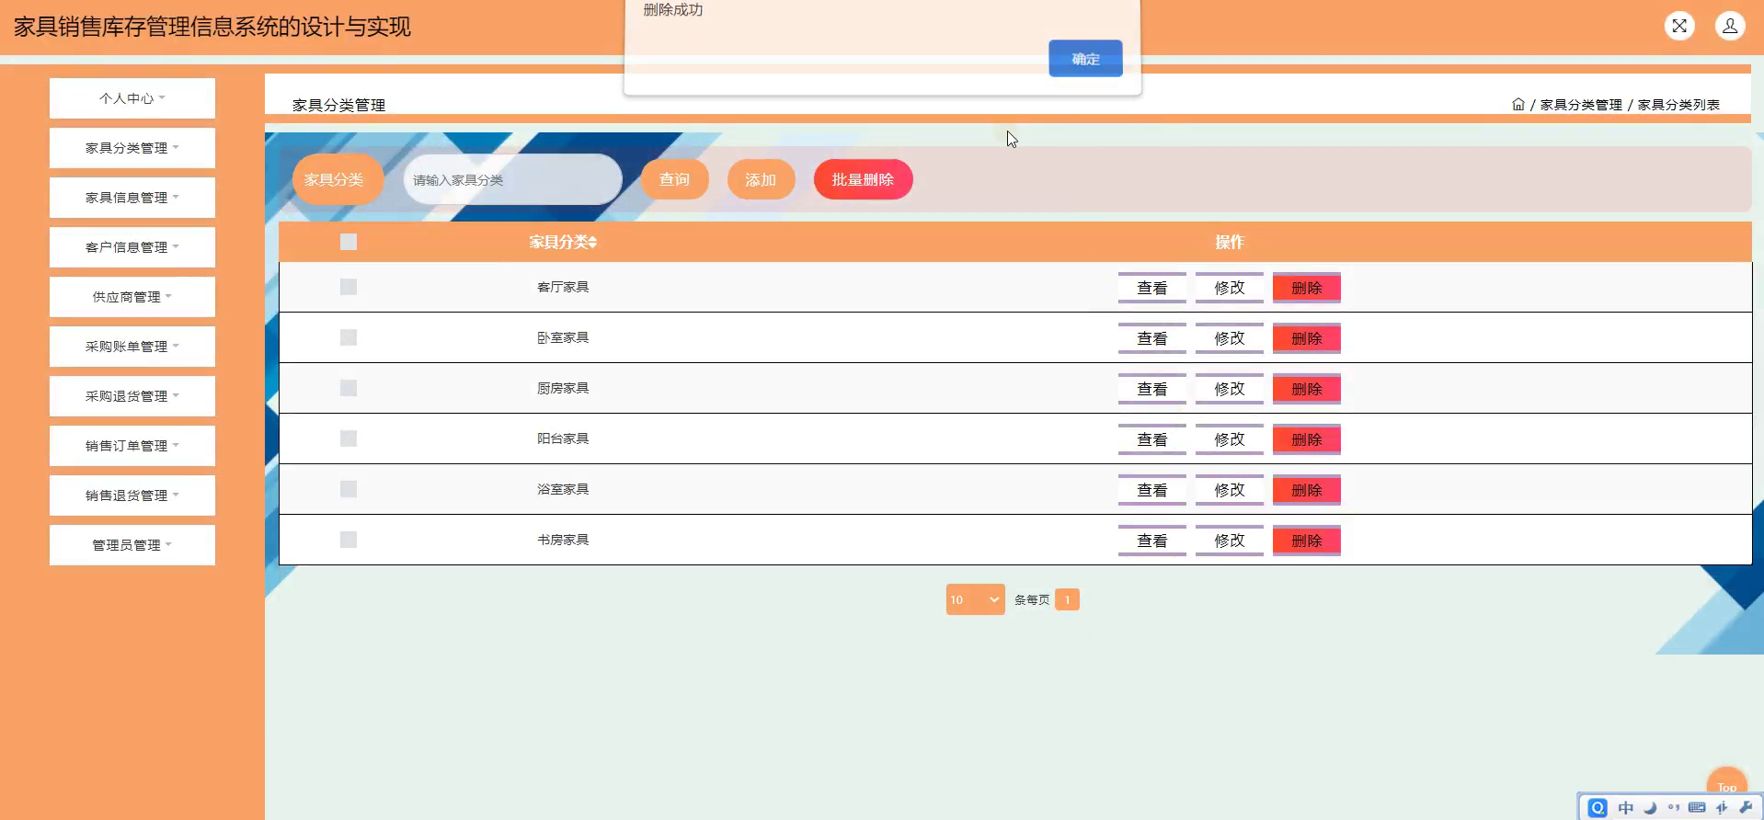1764x820 pixels.
Task: Click the 书房家具 category name cell
Action: coord(563,540)
